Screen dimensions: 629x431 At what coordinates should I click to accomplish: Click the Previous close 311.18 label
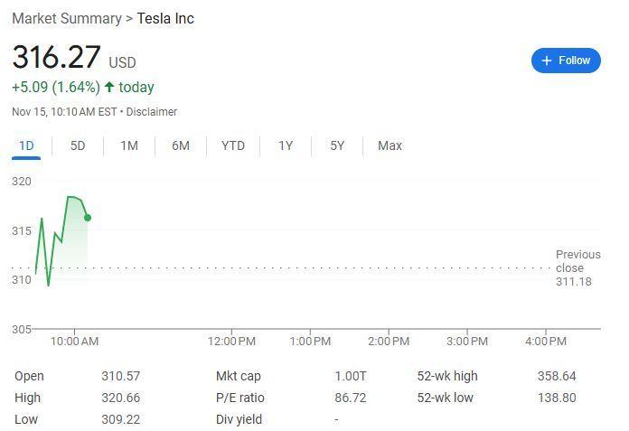click(577, 267)
